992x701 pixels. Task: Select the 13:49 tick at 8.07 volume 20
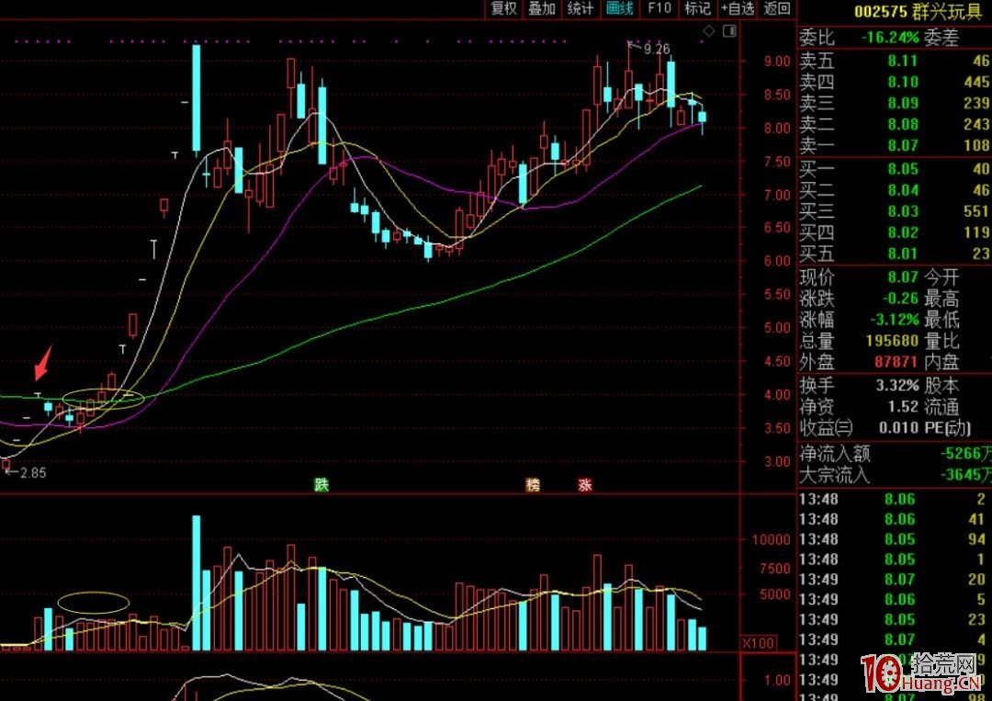pos(894,579)
